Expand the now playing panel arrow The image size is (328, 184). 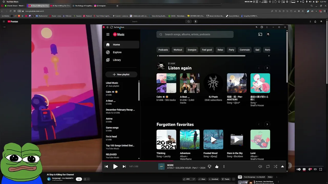(x=282, y=167)
